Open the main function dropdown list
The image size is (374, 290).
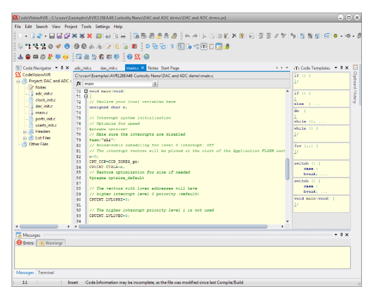click(x=155, y=83)
